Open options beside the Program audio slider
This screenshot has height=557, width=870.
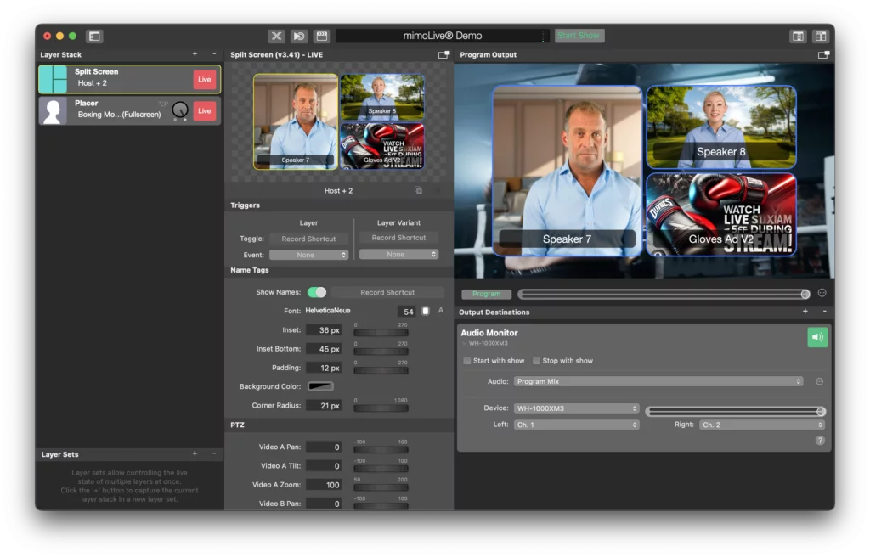click(x=822, y=293)
